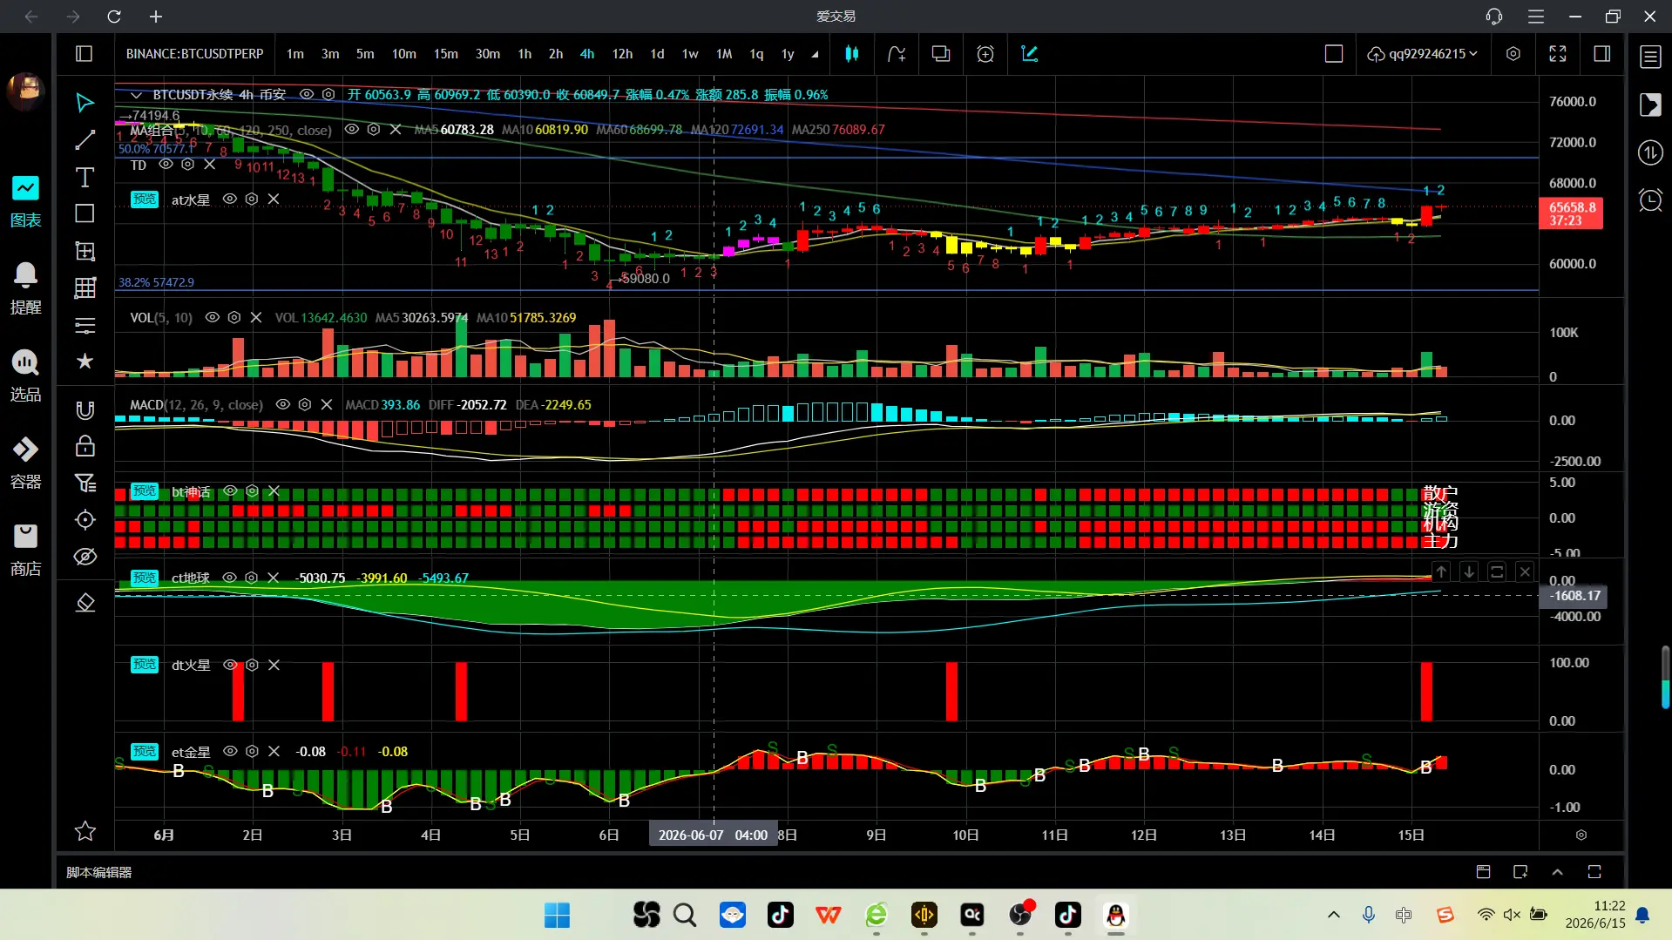
Task: Select the arrow cursor tool
Action: click(x=85, y=103)
